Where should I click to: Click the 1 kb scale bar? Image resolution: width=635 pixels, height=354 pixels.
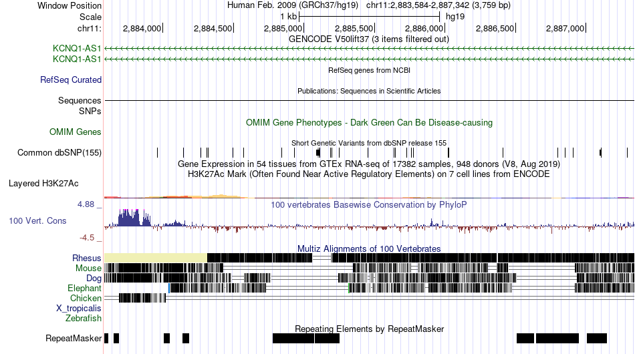370,17
